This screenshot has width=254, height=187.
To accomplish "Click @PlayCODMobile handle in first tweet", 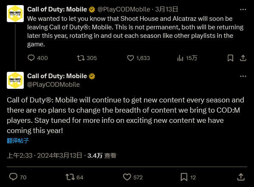I will coord(124,9).
